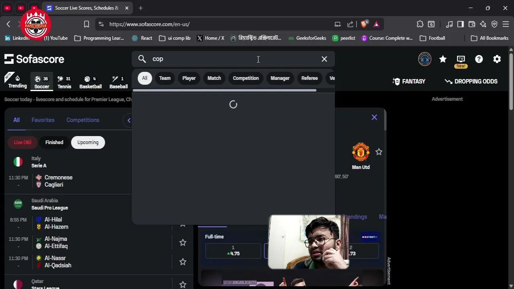
Task: Favorite the Qatar Stars League star
Action: [183, 285]
